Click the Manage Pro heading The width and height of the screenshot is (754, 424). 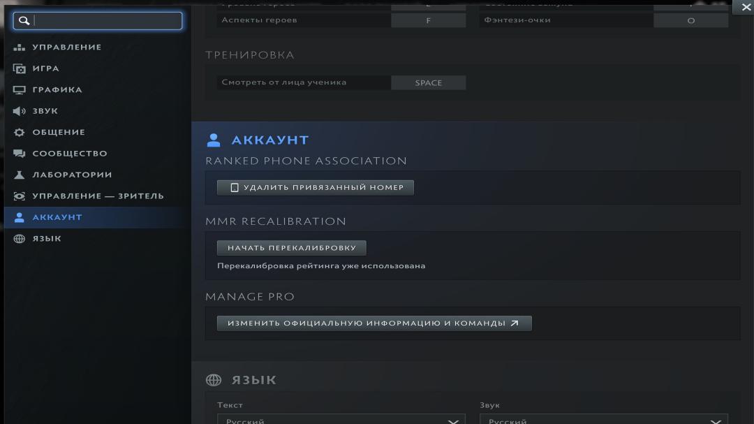249,296
